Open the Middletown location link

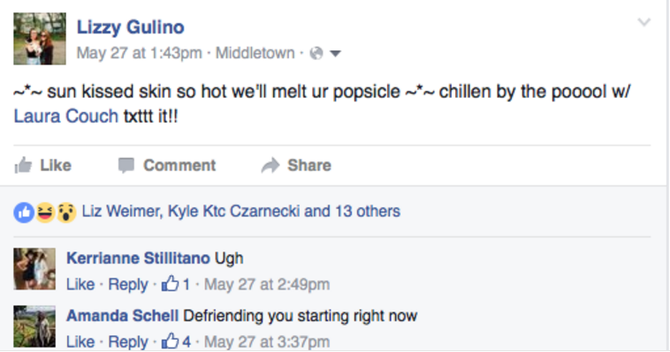click(255, 53)
